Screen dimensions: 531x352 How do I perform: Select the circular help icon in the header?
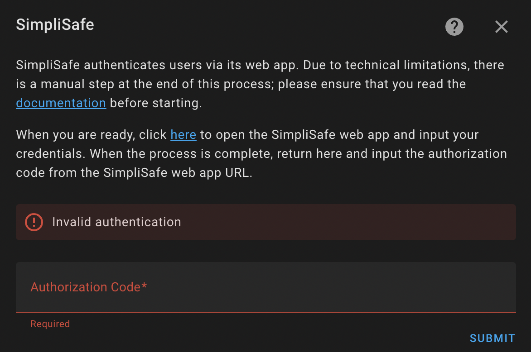tap(454, 27)
